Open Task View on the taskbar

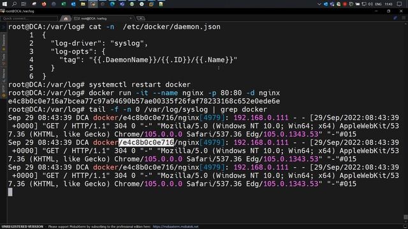(24, 4)
